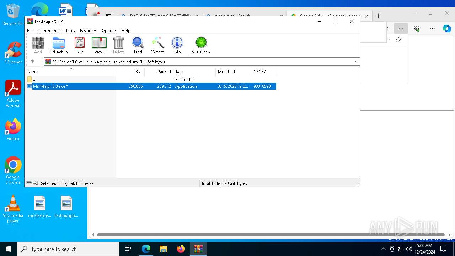This screenshot has width=455, height=256.
Task: Open the volume control in system tray
Action: [409, 249]
